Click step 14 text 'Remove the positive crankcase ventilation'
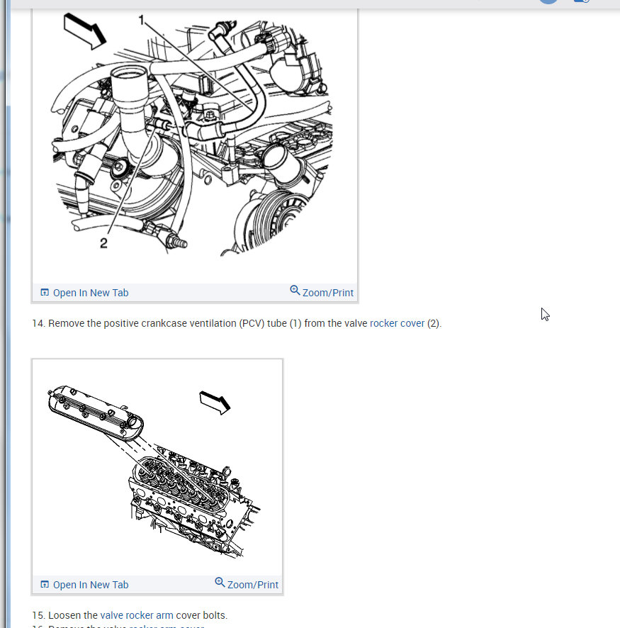 coord(142,323)
